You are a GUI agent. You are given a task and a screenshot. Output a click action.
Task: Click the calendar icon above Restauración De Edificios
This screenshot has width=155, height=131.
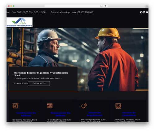click(x=50, y=106)
